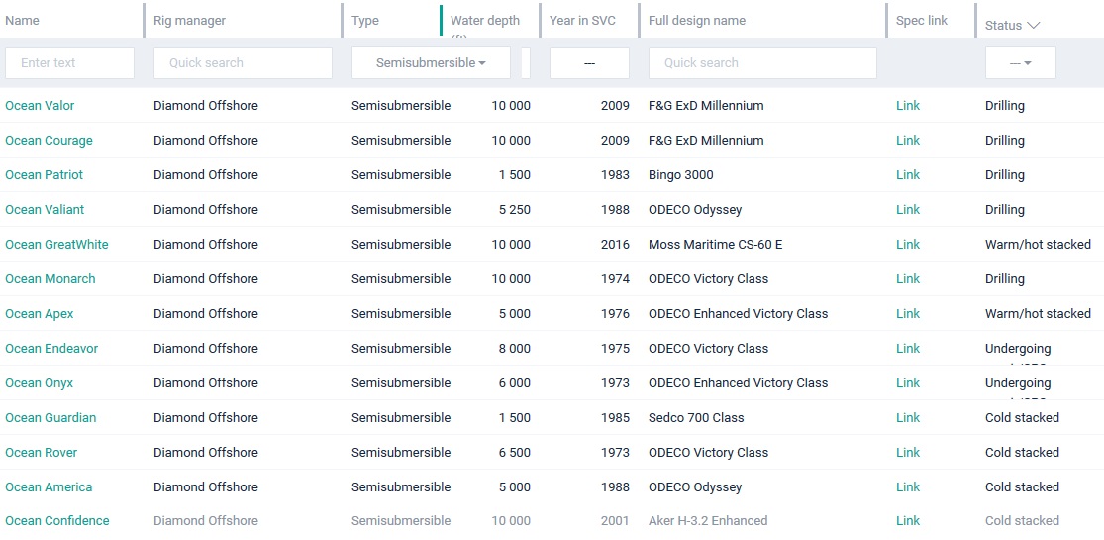Open the Ocean Confidence rig page

(x=57, y=521)
